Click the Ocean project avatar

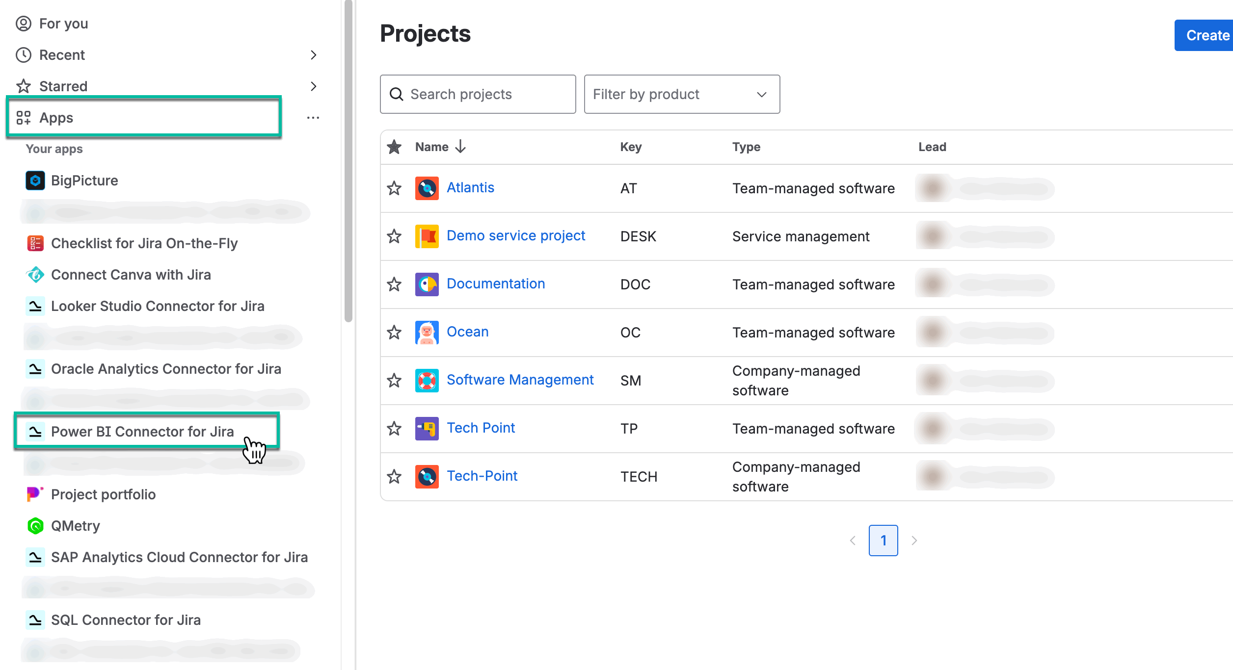click(427, 332)
